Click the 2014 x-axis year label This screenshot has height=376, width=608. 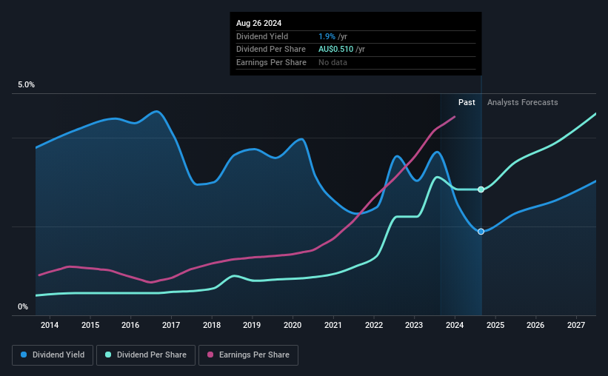pyautogui.click(x=50, y=325)
